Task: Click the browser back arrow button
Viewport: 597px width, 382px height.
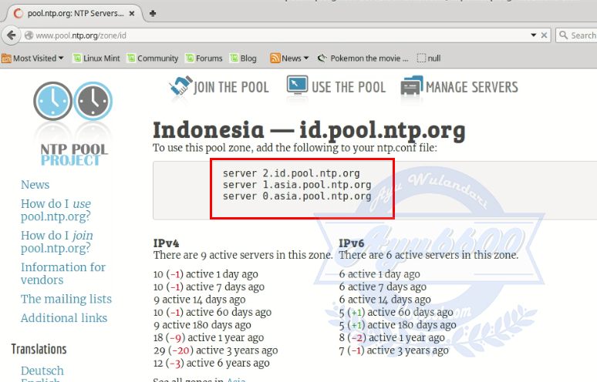Action: [x=11, y=35]
